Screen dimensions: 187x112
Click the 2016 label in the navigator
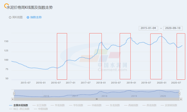(46, 96)
